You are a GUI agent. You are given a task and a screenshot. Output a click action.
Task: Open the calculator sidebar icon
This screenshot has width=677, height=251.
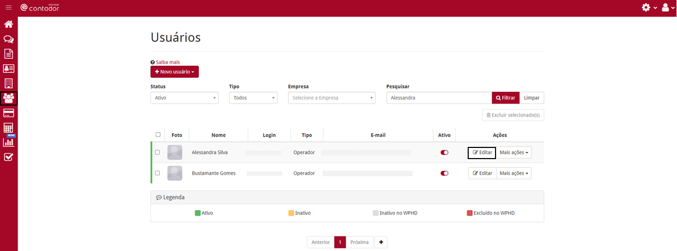pyautogui.click(x=9, y=127)
